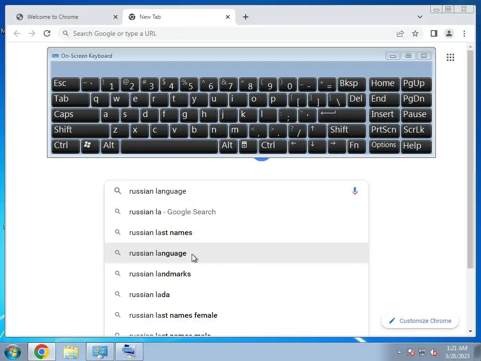481x361 pixels.
Task: Tap the Home key on On-Screen Keyboard
Action: click(x=384, y=84)
